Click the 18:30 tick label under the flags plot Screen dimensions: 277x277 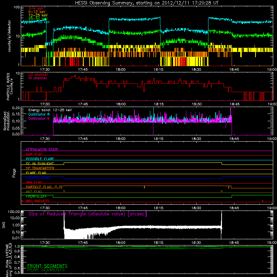pyautogui.click(x=196, y=208)
